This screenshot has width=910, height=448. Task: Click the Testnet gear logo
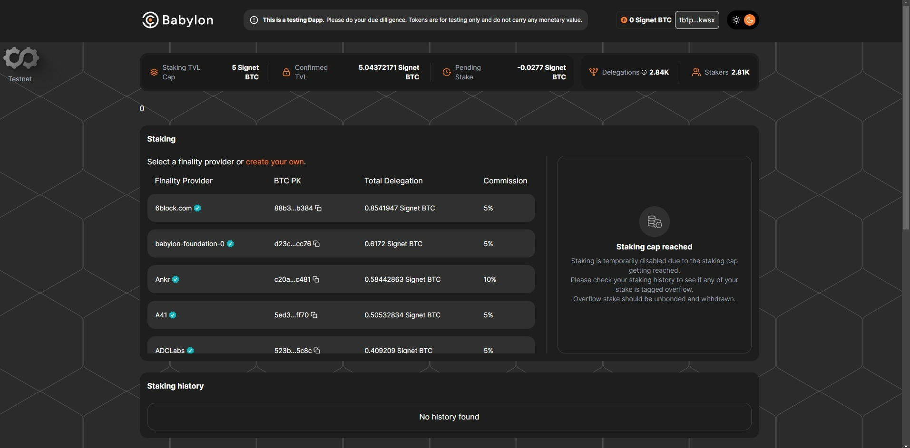point(21,58)
